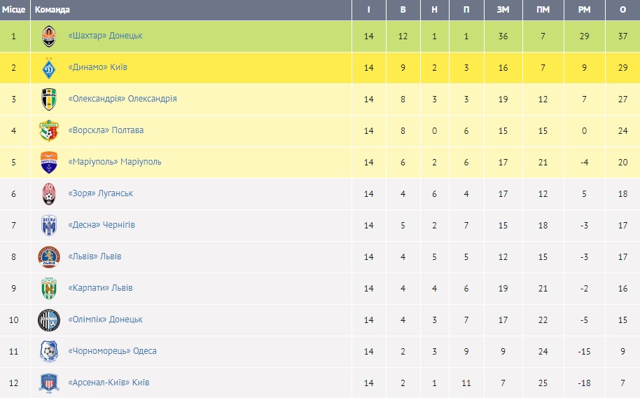Open the «Львів» Львів team page link
This screenshot has height=398, width=640.
coord(95,256)
